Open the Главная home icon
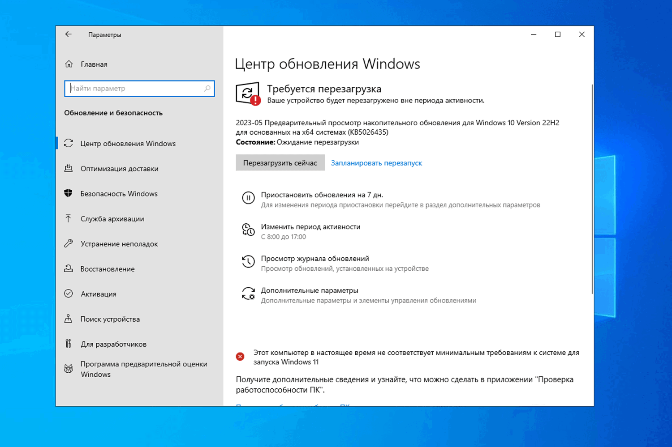The width and height of the screenshot is (672, 447). tap(69, 64)
